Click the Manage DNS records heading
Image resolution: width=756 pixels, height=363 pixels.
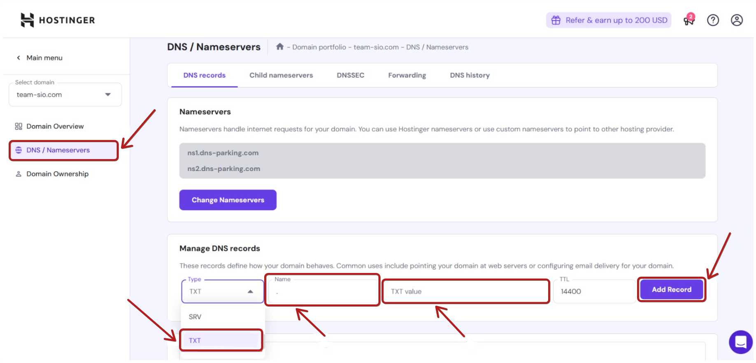point(220,248)
